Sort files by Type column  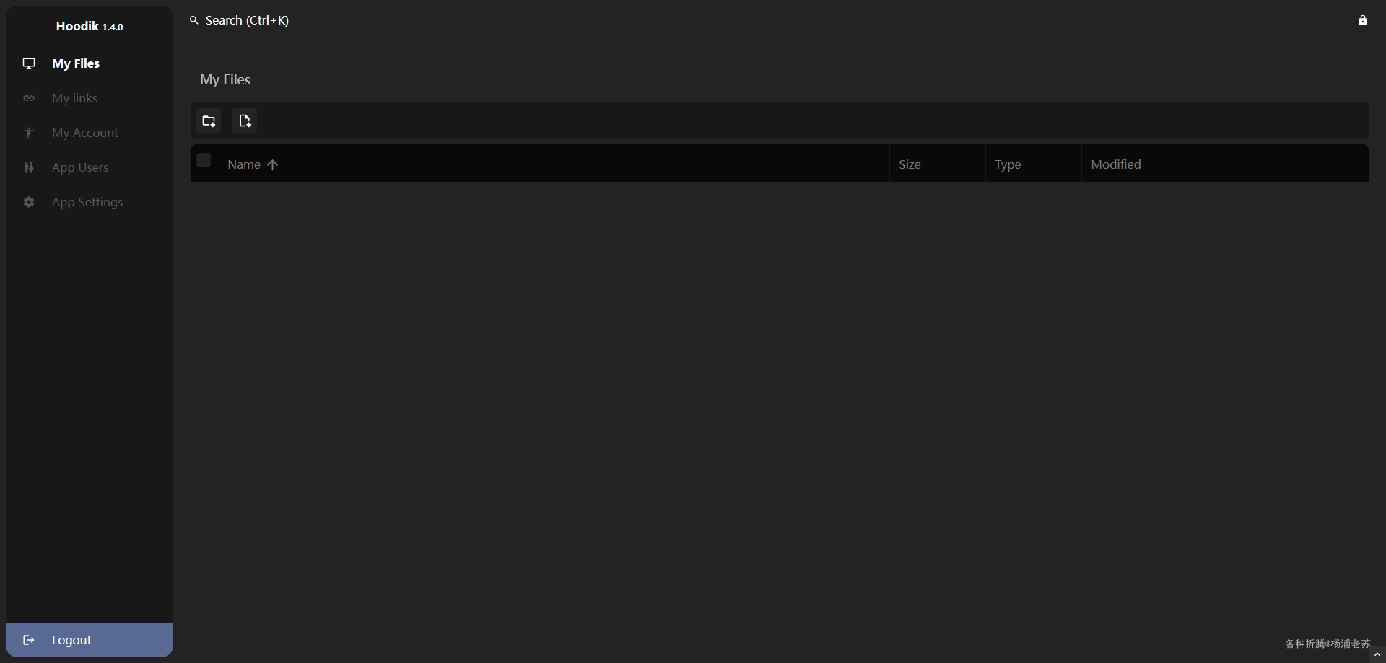(x=1008, y=164)
